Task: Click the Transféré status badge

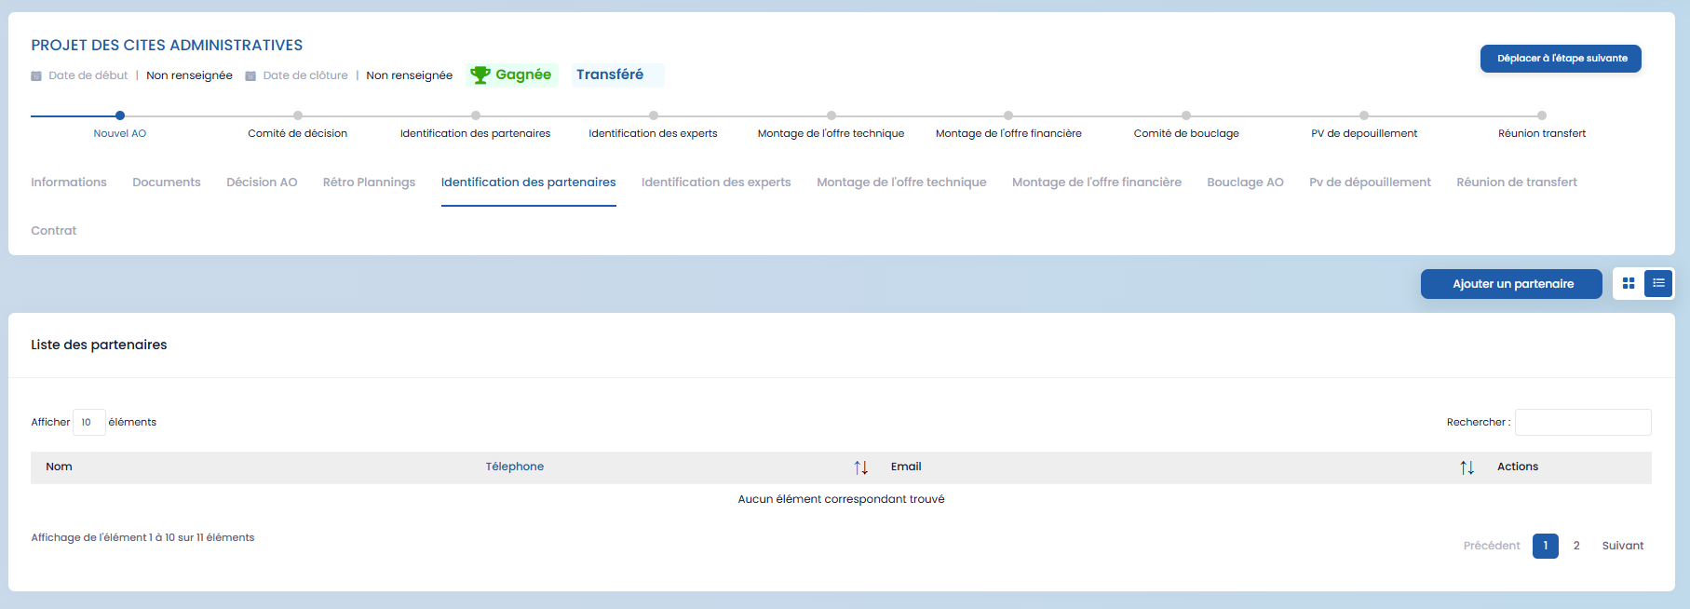Action: pos(610,74)
